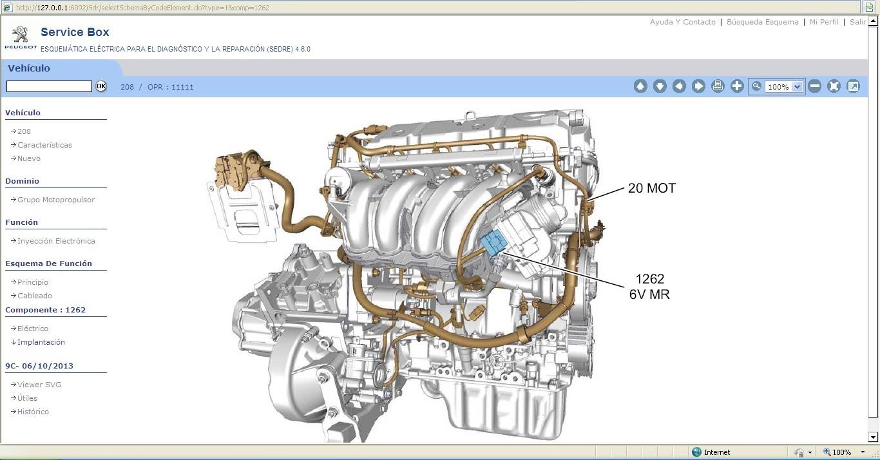Screen dimensions: 880x460
Task: Zoom out with the minus icon
Action: (x=814, y=86)
